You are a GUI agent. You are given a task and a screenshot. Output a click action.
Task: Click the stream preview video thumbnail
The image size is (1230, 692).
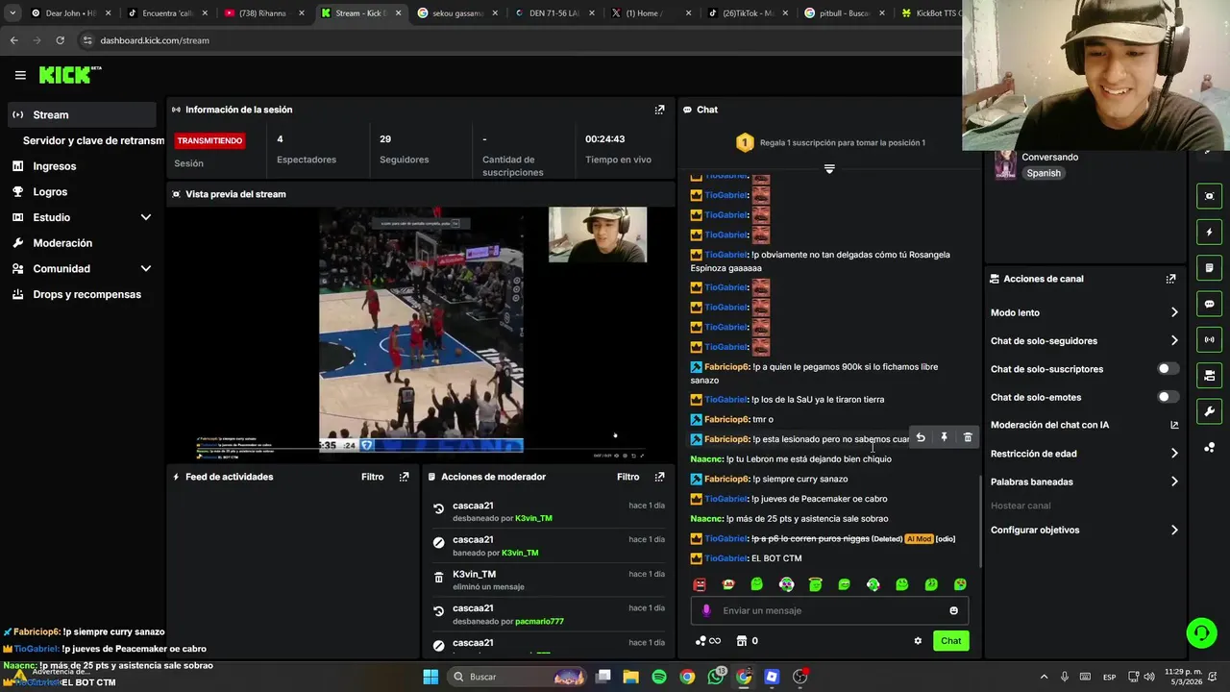421,334
